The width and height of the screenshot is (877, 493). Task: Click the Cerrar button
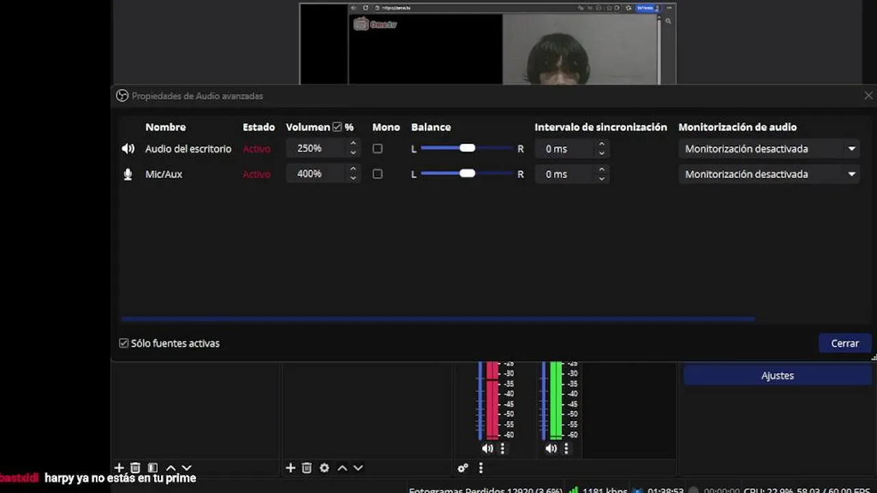[845, 343]
